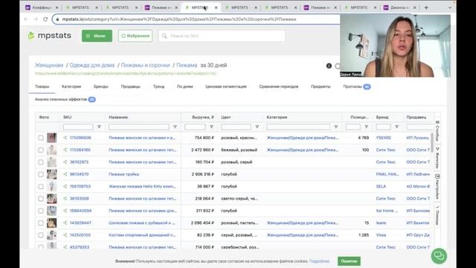476x268 pixels.
Task: Click share icon beside SKU 175096606
Action: (x=65, y=138)
